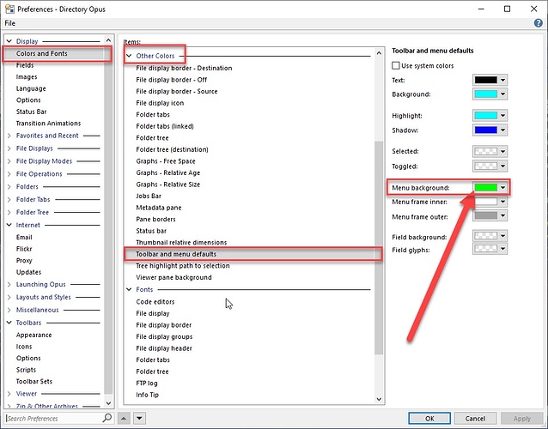Click items list scrollbar down arrow
This screenshot has width=548, height=429.
pos(379,399)
